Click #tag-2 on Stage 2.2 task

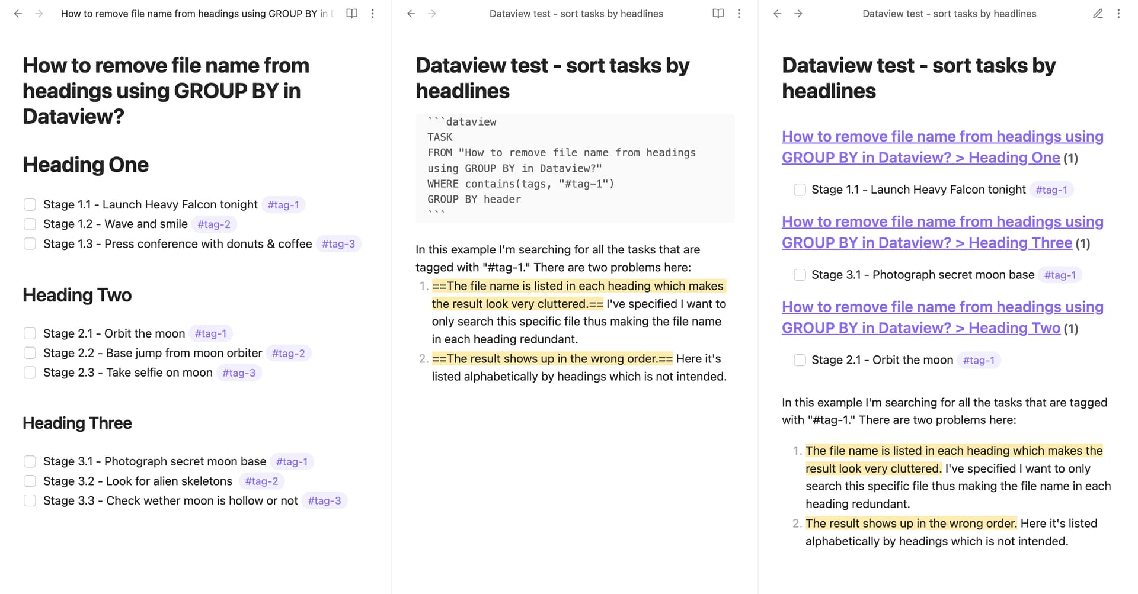click(x=288, y=353)
